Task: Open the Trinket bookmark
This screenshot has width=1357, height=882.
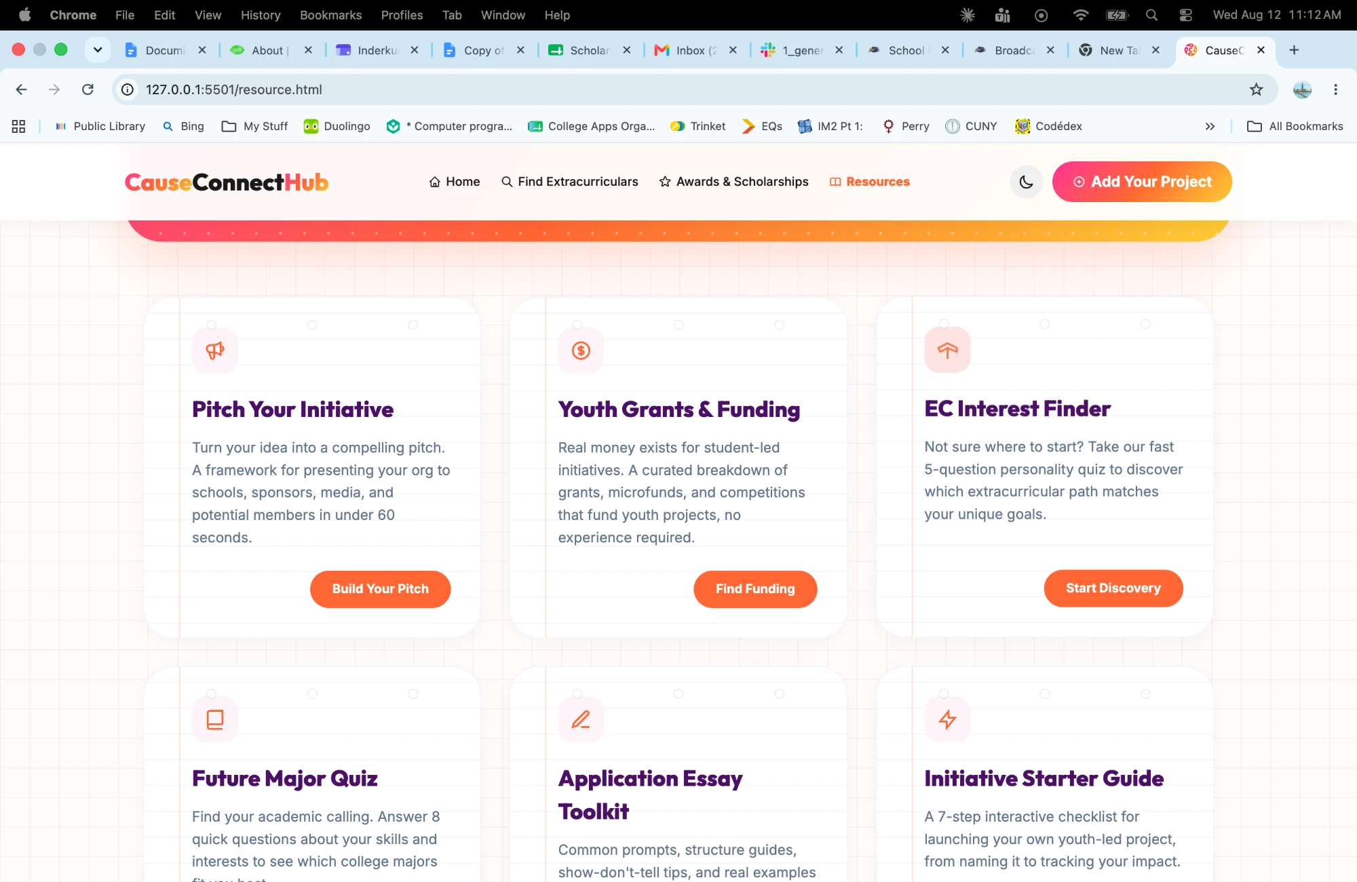Action: click(698, 126)
